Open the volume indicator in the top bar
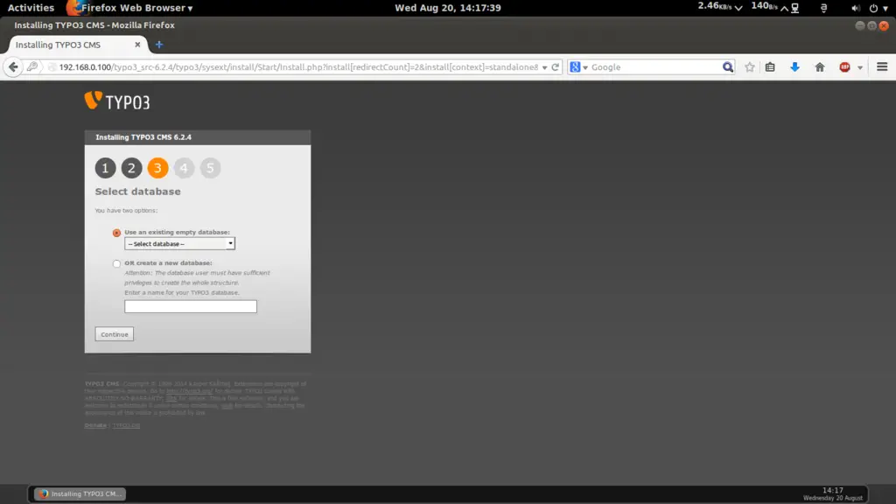This screenshot has height=504, width=896. pos(856,8)
